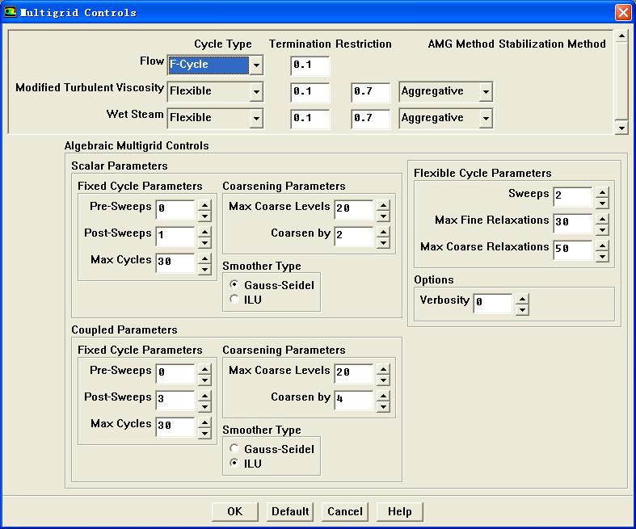Decrease Scalar Post-Sweeps using down arrow
The height and width of the screenshot is (529, 636).
204,242
